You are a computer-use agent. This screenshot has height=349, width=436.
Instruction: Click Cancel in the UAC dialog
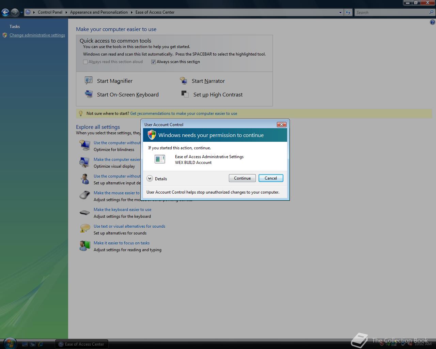click(271, 178)
